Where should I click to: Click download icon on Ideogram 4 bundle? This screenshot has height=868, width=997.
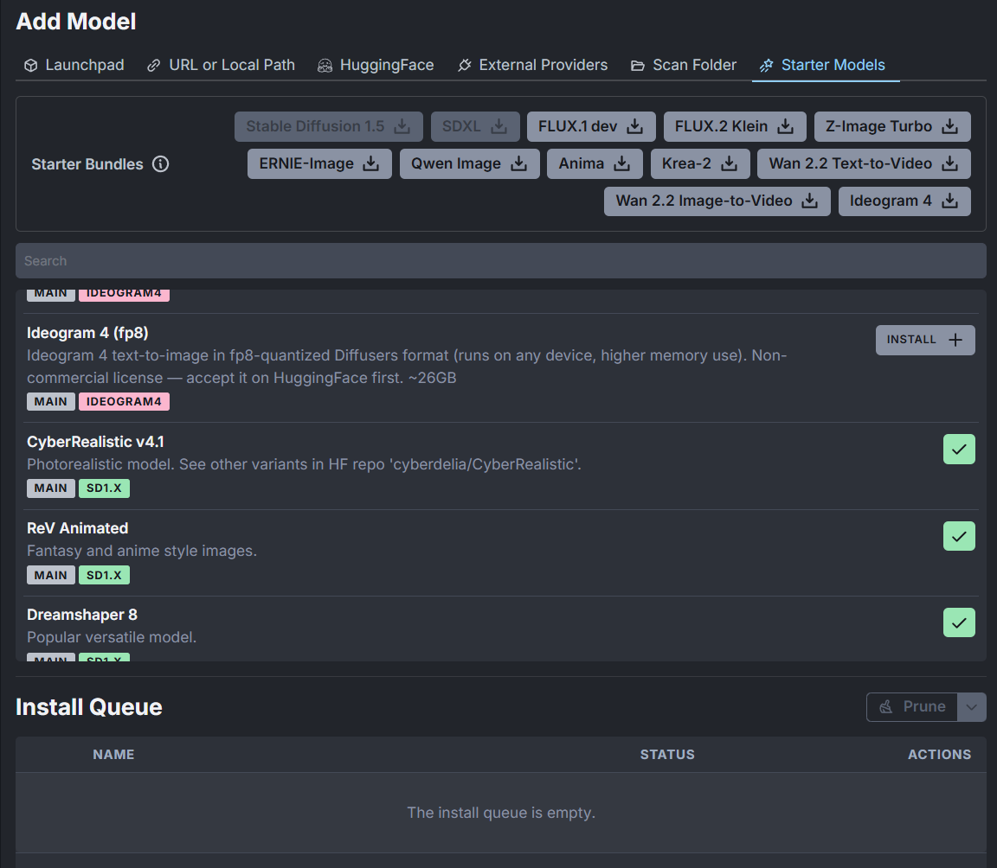click(949, 201)
